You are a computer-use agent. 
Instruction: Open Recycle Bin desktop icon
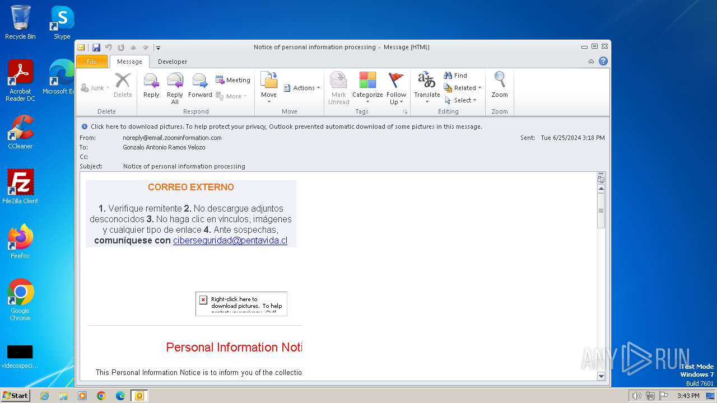pyautogui.click(x=20, y=22)
